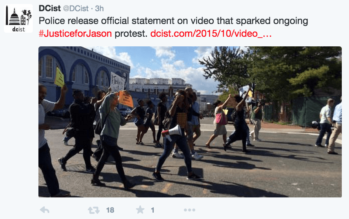View the retweet count of 18
Screen dimensions: 349x219
(x=110, y=210)
